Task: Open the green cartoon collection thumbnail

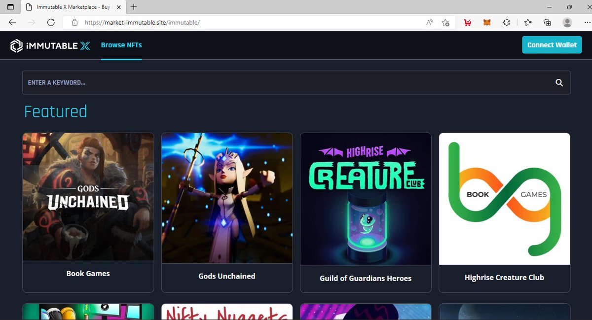Action: 88,312
